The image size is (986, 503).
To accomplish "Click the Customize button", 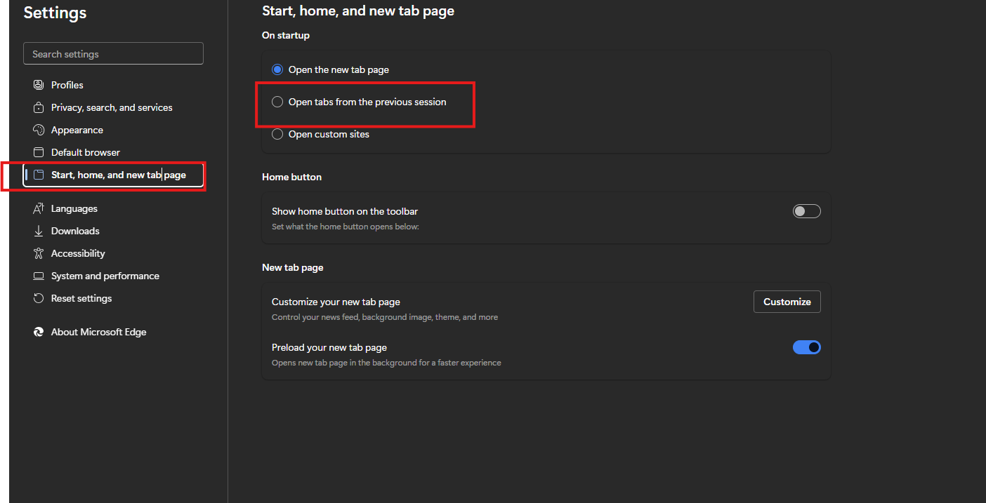I will (787, 302).
